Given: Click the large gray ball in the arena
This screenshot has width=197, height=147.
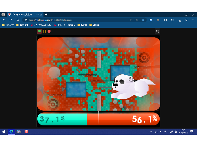Looking at the screenshot, I should pyautogui.click(x=54, y=73).
